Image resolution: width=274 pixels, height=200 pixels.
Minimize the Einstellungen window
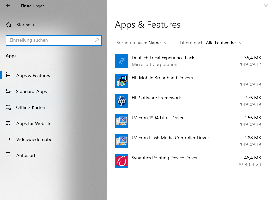(x=235, y=6)
